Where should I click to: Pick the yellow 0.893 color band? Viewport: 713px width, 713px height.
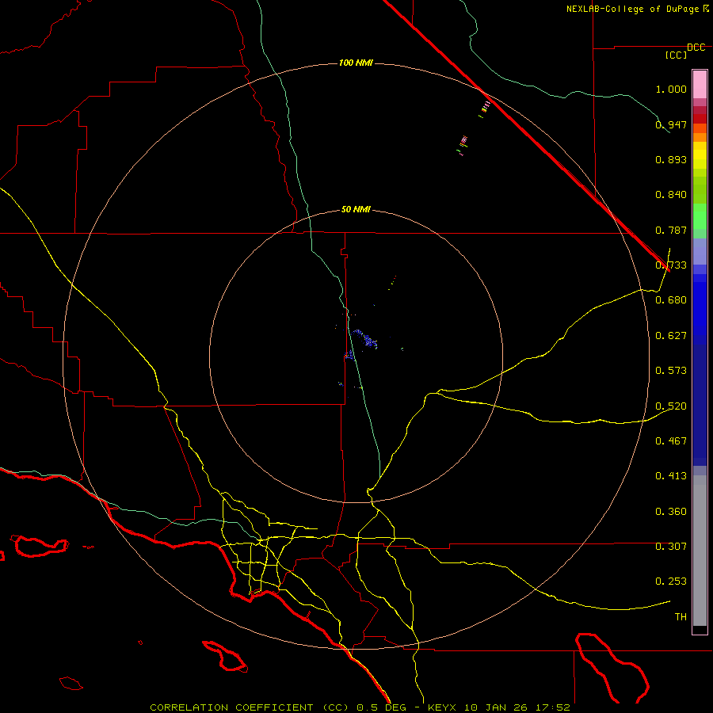[x=700, y=159]
